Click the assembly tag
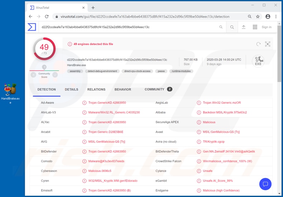This screenshot has height=197, width=283. tap(75, 71)
